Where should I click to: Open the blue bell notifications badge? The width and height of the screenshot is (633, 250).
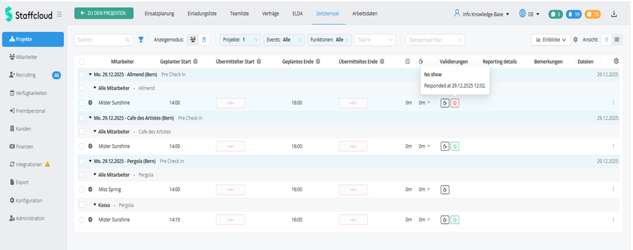574,14
